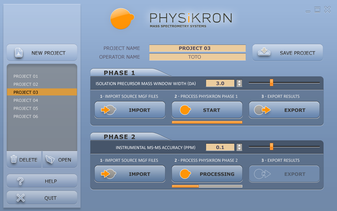This screenshot has width=337, height=211.
Task: Create a NEW PROJECT
Action: tap(42, 53)
